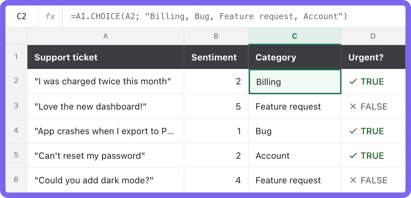The image size is (411, 198).
Task: Select row 1 header
Action: click(16, 57)
